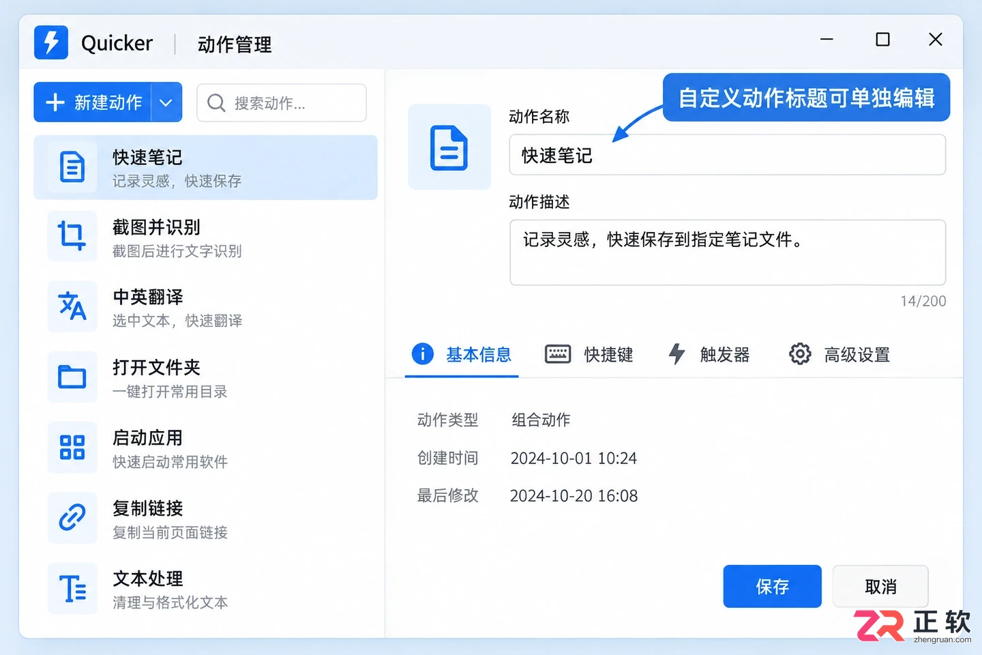This screenshot has height=655, width=982.
Task: Click the lightning icon on 触发器 tab
Action: click(676, 354)
